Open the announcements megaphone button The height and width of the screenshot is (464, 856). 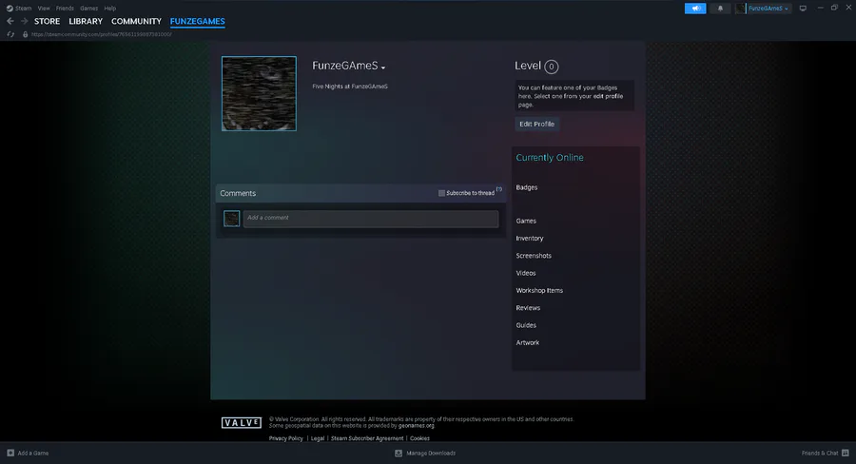[695, 9]
